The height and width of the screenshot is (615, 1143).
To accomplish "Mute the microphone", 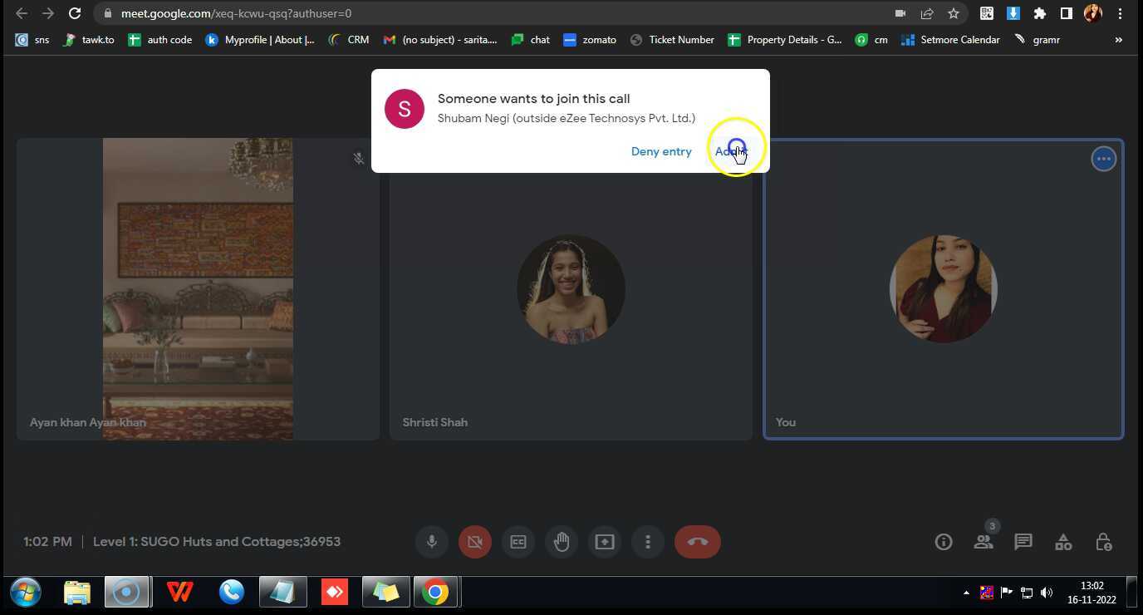I will [x=432, y=542].
